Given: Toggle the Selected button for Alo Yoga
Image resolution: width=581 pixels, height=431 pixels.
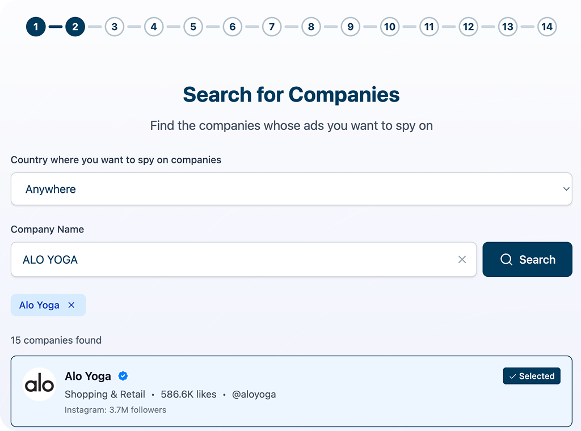Looking at the screenshot, I should [531, 376].
